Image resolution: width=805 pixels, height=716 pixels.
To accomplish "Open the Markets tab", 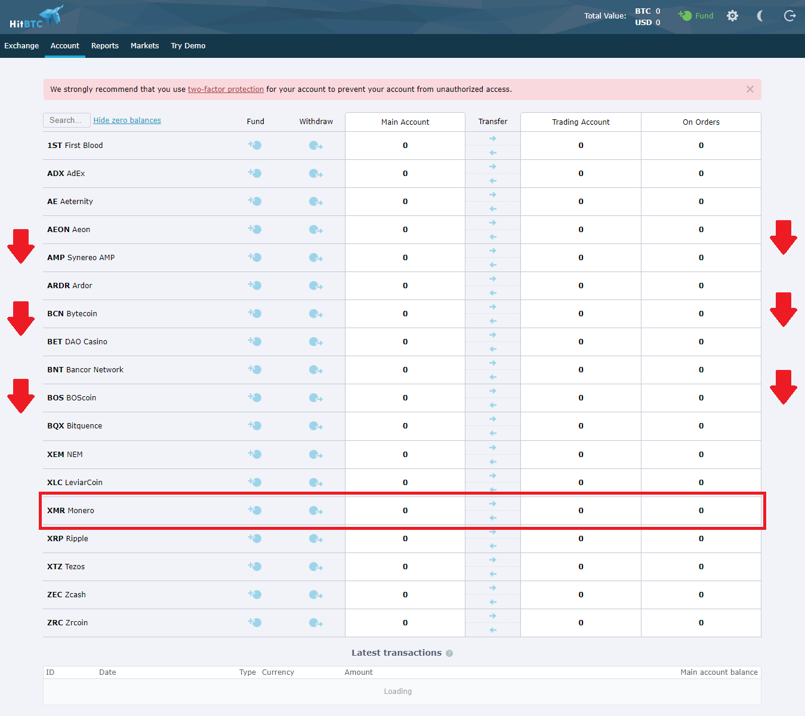I will click(x=145, y=46).
